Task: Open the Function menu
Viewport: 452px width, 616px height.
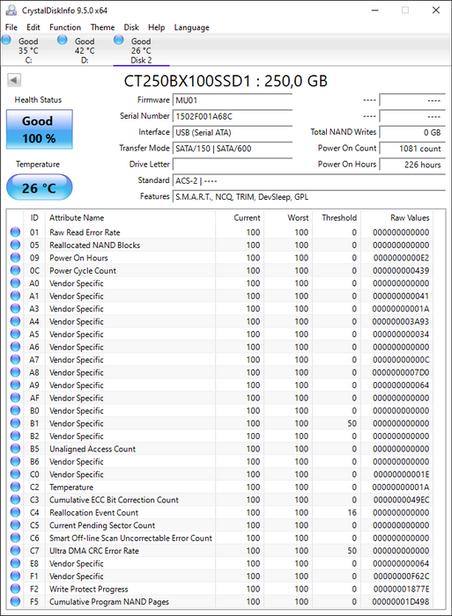Action: pos(65,27)
